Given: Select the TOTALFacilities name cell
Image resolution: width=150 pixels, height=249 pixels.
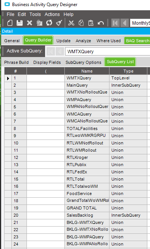Looking at the screenshot, I should click(x=87, y=129).
